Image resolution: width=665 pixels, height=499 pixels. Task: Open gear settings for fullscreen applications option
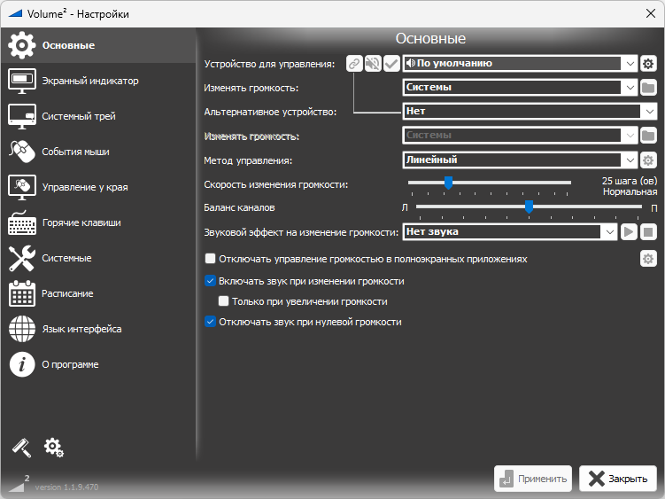(x=648, y=259)
